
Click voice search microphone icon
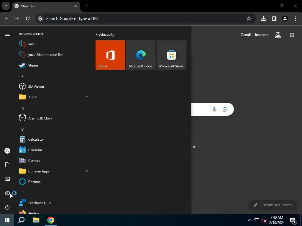[214, 109]
